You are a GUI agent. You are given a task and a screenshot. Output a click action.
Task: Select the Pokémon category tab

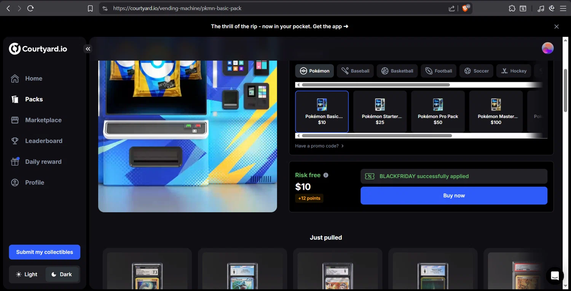click(x=314, y=71)
